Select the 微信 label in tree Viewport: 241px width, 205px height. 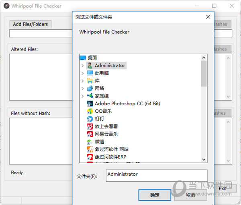[100, 142]
